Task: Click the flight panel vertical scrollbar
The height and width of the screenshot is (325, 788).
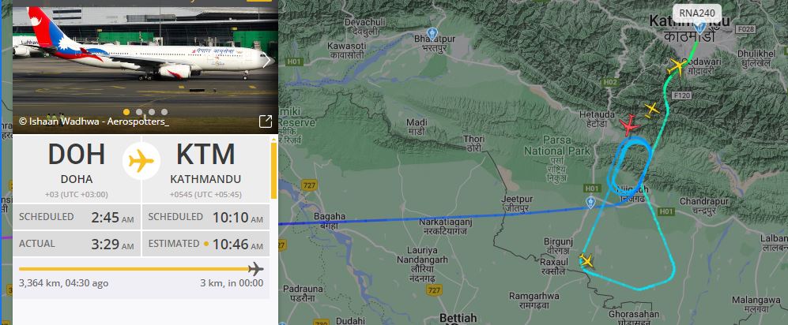Action: click(274, 170)
